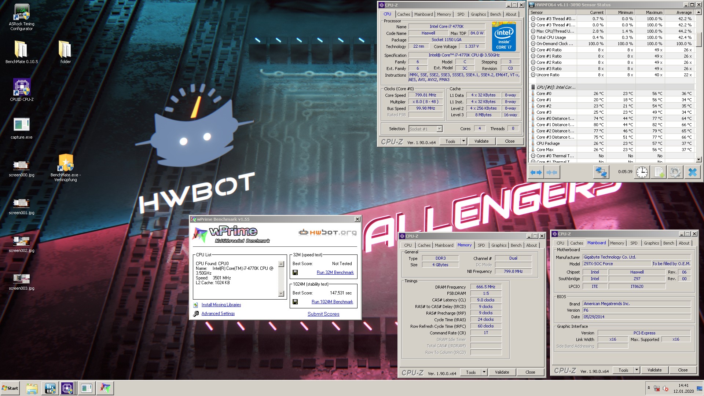This screenshot has width=704, height=396.
Task: Open About tab in Mainboard CPU-Z window
Action: [x=684, y=243]
